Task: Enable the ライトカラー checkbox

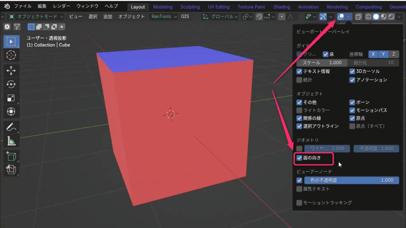Action: (x=299, y=110)
